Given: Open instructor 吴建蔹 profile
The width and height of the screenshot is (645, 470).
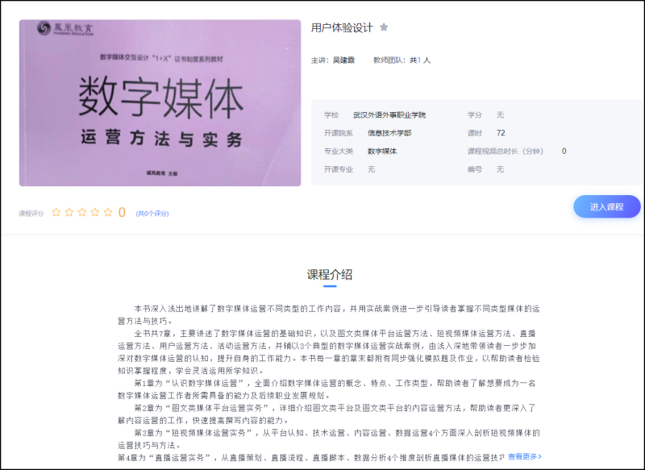Looking at the screenshot, I should (343, 60).
